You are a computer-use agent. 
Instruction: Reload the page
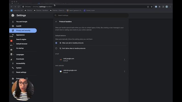coord(19,7)
